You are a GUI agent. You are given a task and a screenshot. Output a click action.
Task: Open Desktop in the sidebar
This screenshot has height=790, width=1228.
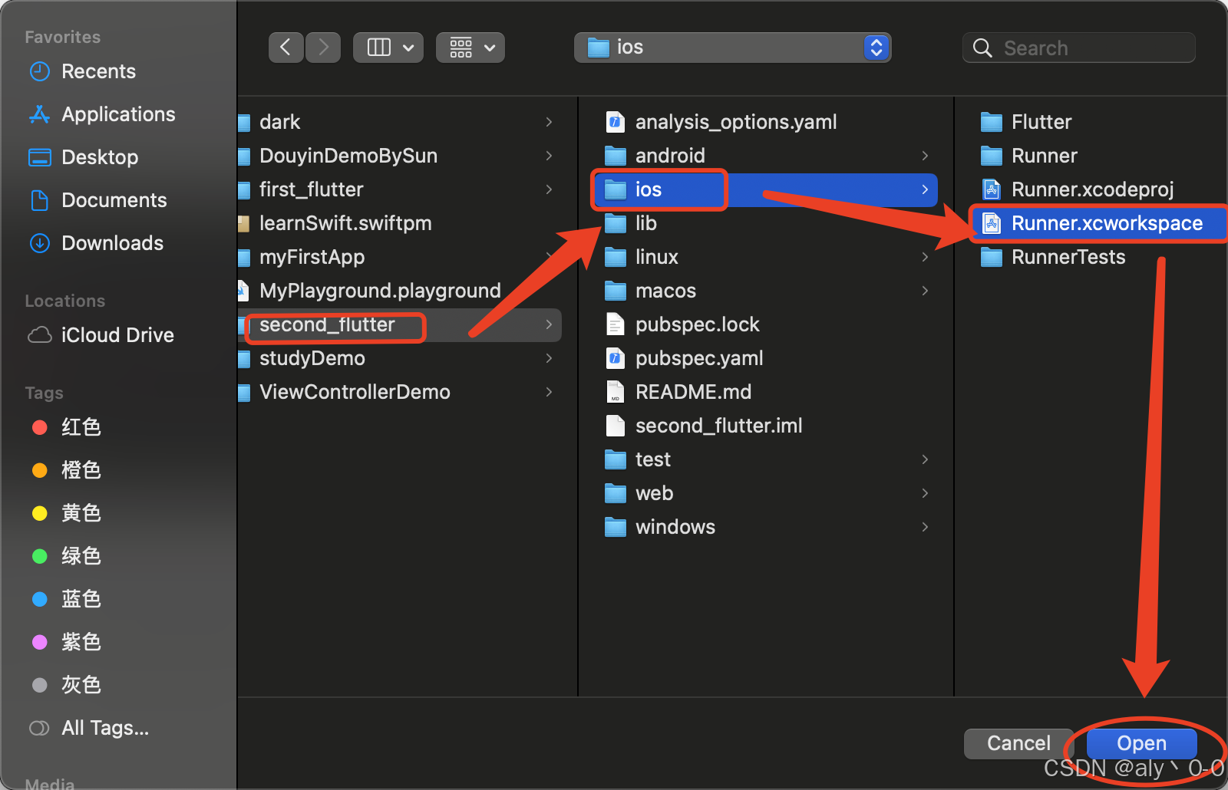(x=100, y=157)
